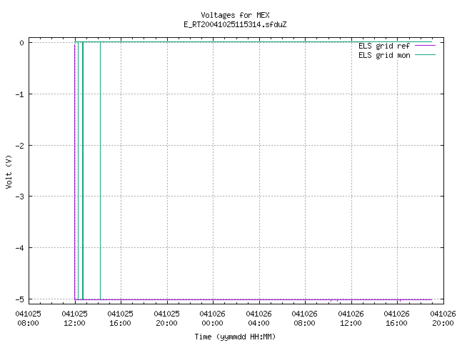Click the purple vertical drop line at 12:00

pyautogui.click(x=75, y=171)
